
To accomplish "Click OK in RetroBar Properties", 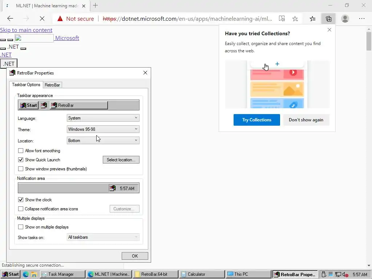I will (x=135, y=256).
